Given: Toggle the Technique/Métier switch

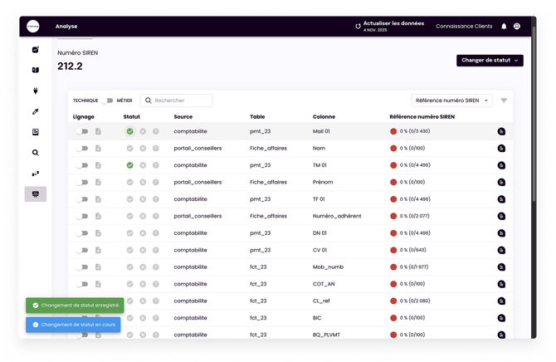Looking at the screenshot, I should (x=107, y=100).
